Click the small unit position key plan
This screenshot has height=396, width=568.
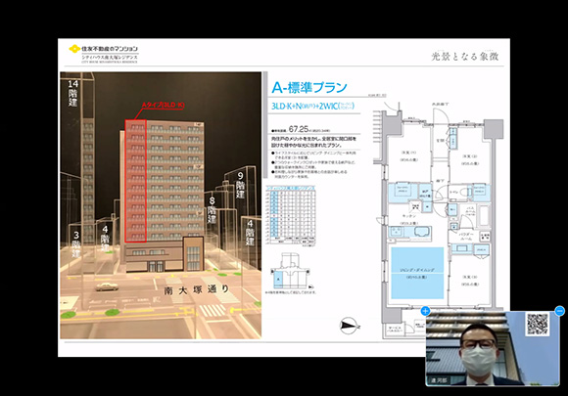pyautogui.click(x=292, y=271)
